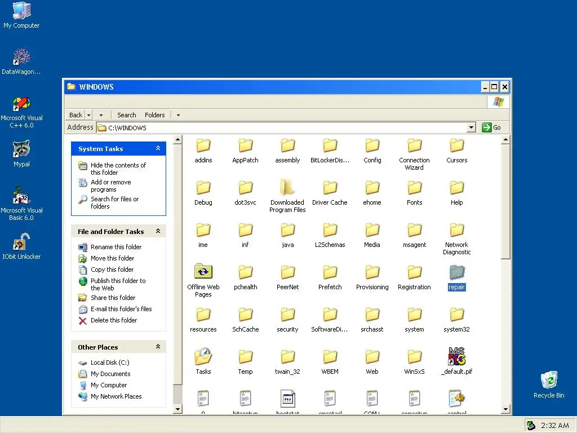Expand the Address bar dropdown
Image resolution: width=577 pixels, height=433 pixels.
471,127
